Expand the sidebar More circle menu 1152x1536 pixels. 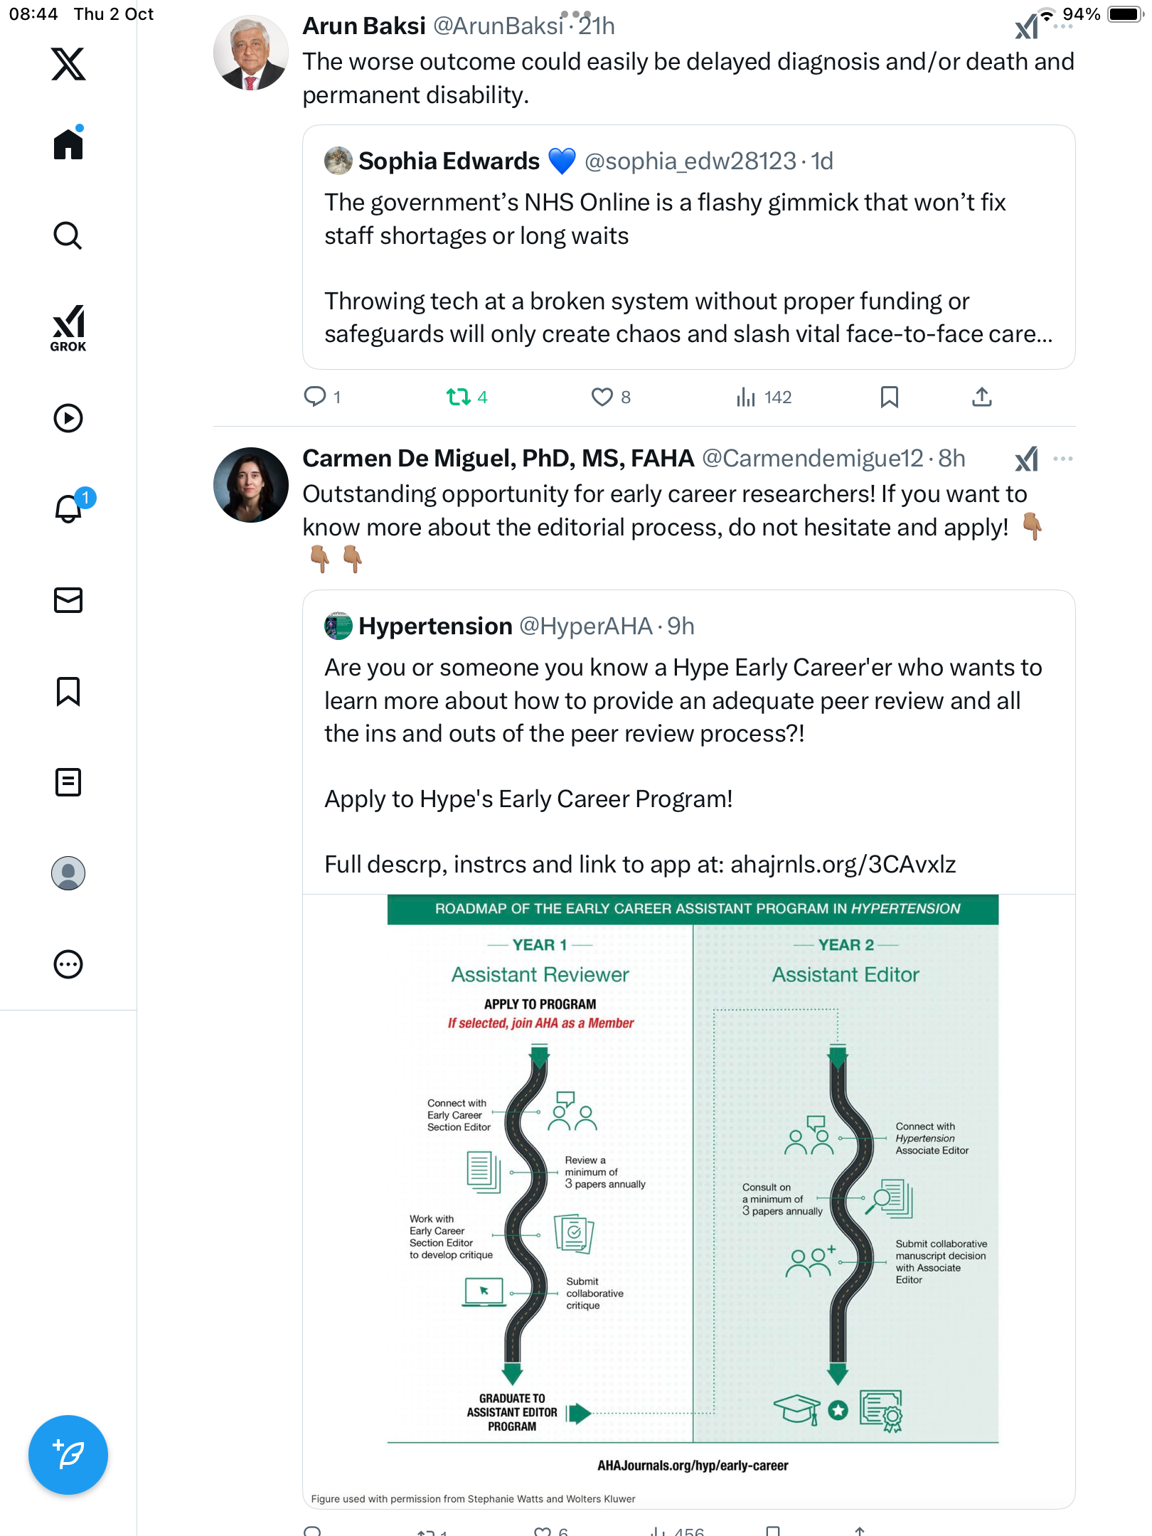(68, 964)
